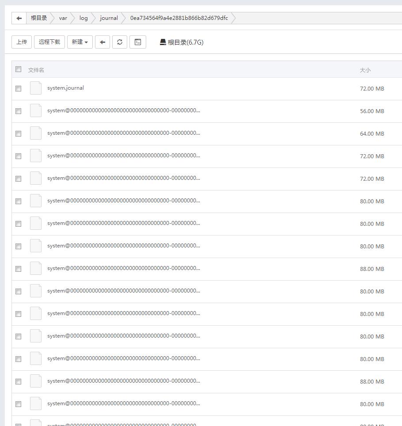Expand the 新建 dropdown menu

[80, 42]
